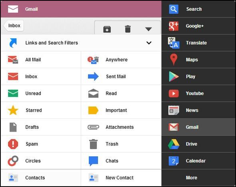Open the Trash bin icon in list
This screenshot has height=187, width=236.
click(x=93, y=144)
